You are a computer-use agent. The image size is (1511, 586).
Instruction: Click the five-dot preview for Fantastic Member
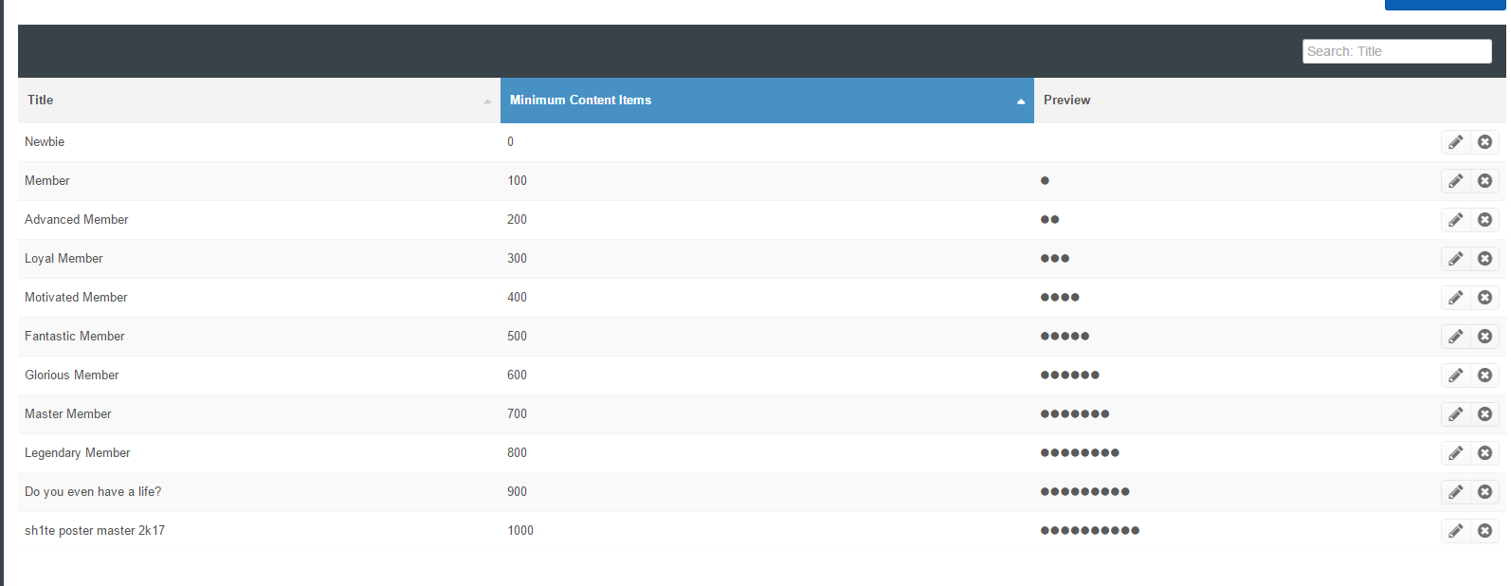(1065, 336)
